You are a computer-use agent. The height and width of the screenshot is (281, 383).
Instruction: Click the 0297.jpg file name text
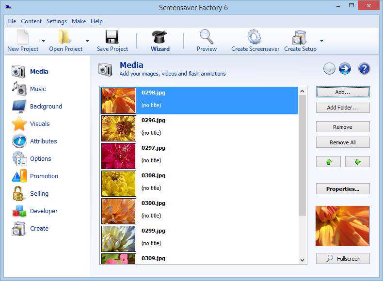[153, 148]
